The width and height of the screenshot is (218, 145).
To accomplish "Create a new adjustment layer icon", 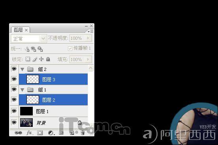I will point(51,133).
